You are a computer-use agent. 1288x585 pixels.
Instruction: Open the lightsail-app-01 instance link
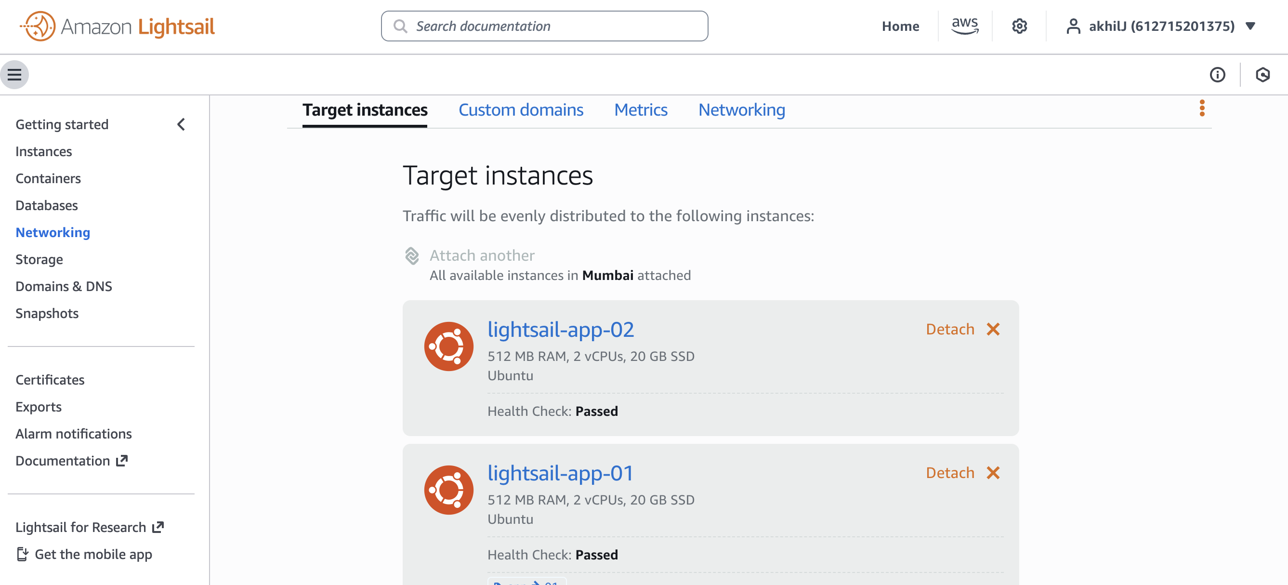pyautogui.click(x=561, y=473)
